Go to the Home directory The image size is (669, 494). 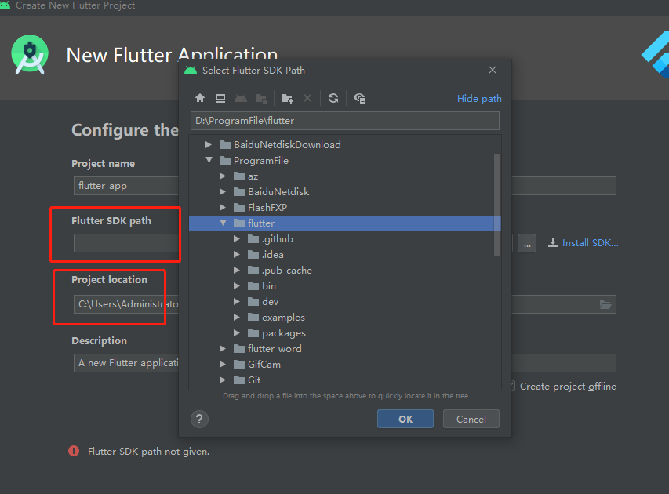pos(200,99)
